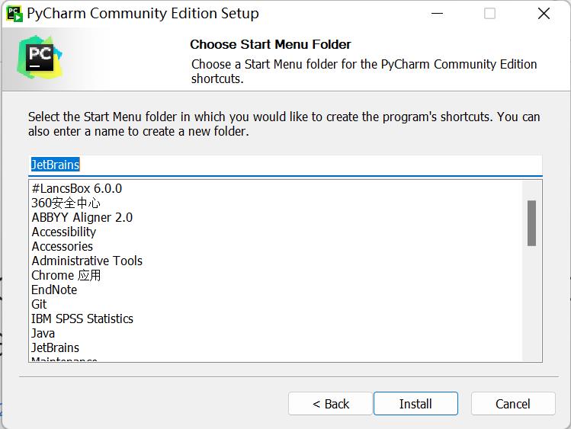Click the PyCharm icon in title bar
The width and height of the screenshot is (571, 429).
[x=14, y=13]
